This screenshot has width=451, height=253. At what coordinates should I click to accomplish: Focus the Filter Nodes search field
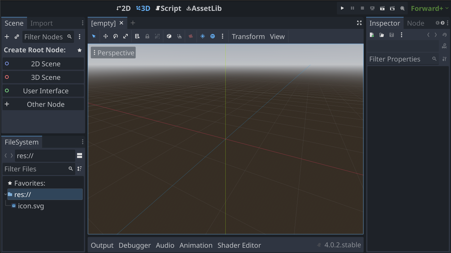pyautogui.click(x=48, y=37)
